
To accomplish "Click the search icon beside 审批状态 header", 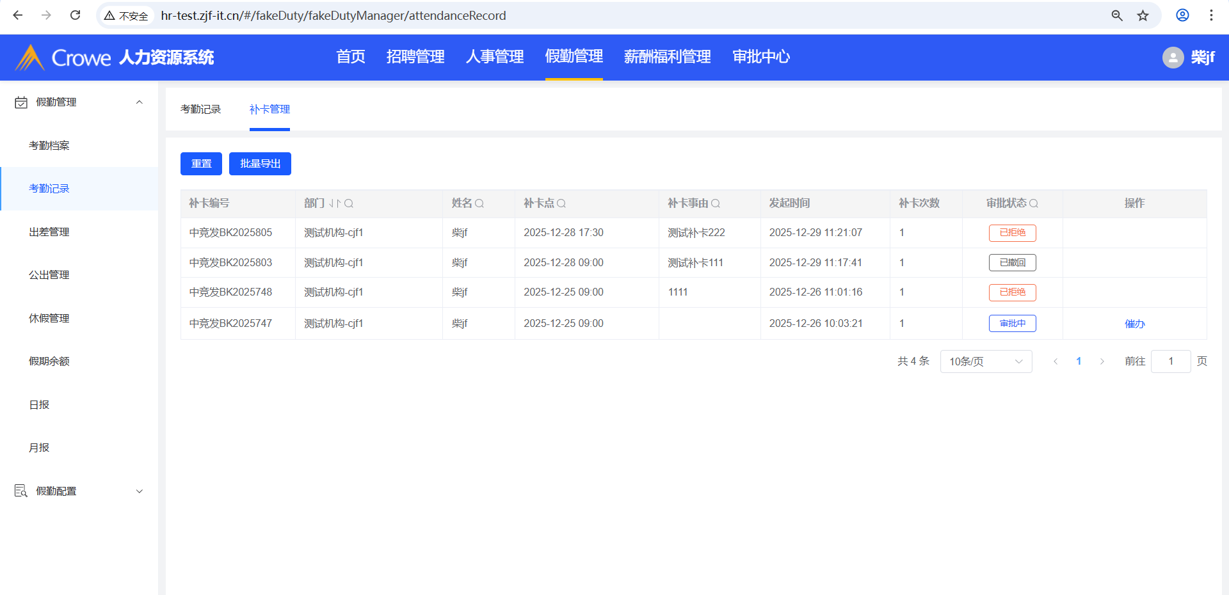I will [1034, 203].
